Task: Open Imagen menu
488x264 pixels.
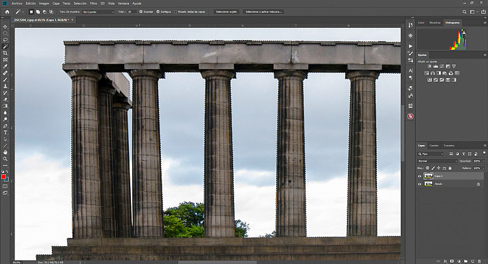Action: pos(44,3)
